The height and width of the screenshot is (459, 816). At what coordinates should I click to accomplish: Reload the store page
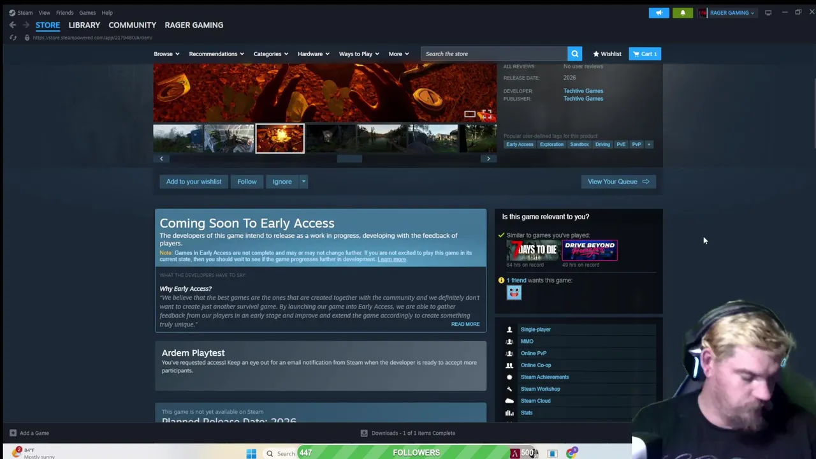point(13,38)
